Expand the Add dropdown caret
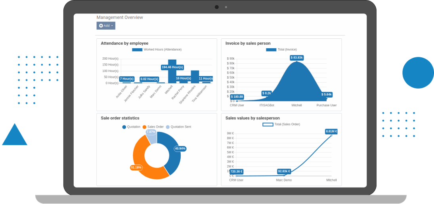 (112, 26)
